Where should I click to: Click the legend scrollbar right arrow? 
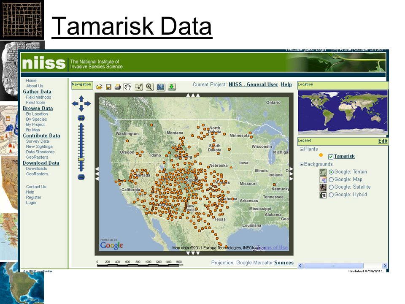385,266
